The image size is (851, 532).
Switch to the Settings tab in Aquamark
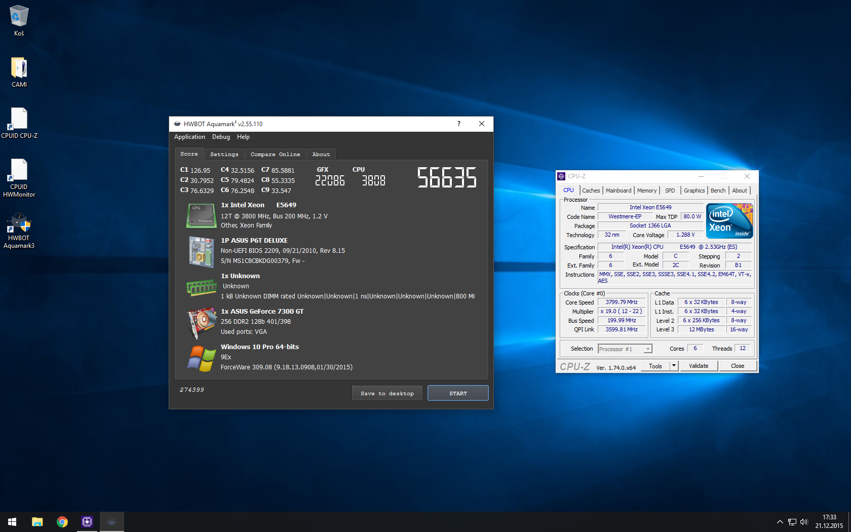[x=224, y=154]
